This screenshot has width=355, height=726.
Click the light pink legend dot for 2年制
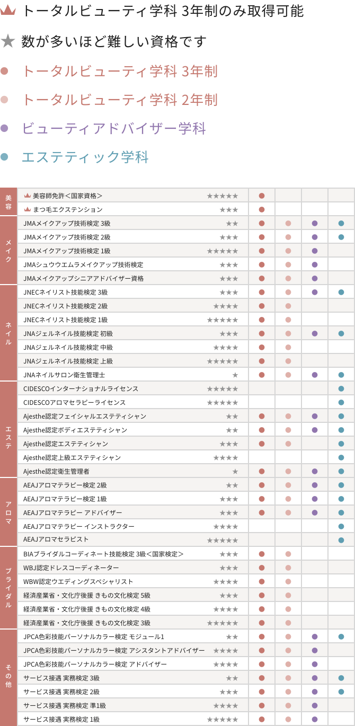[x=5, y=100]
